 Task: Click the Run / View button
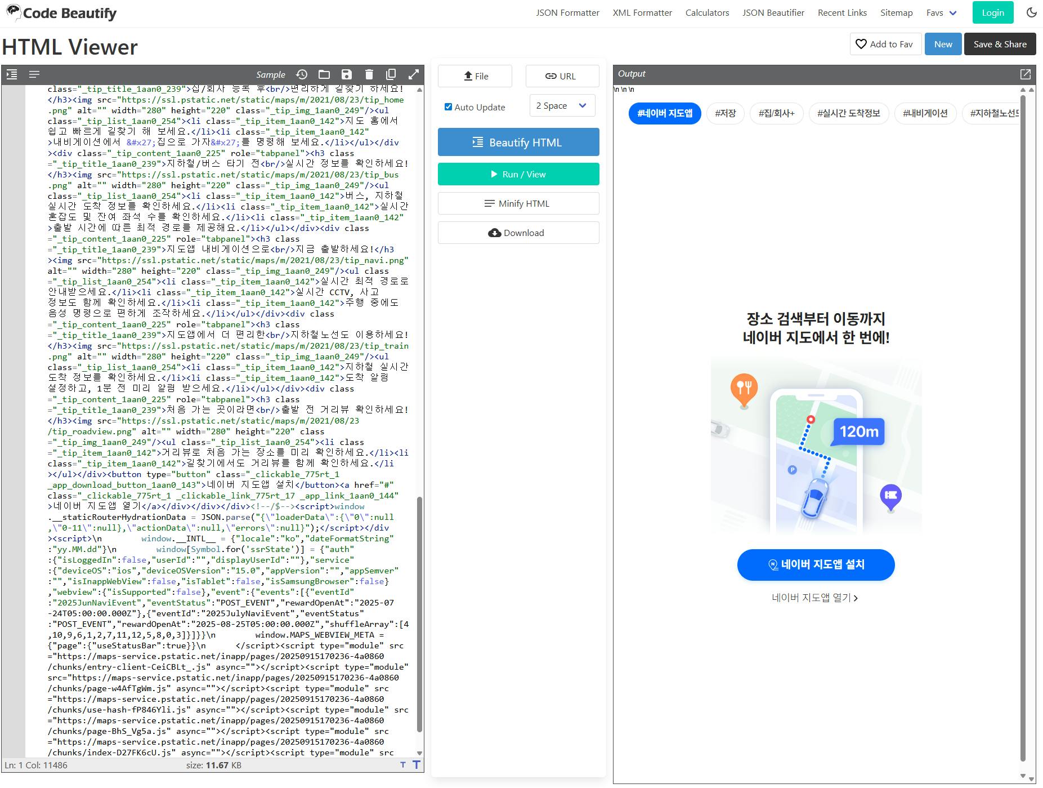(518, 174)
